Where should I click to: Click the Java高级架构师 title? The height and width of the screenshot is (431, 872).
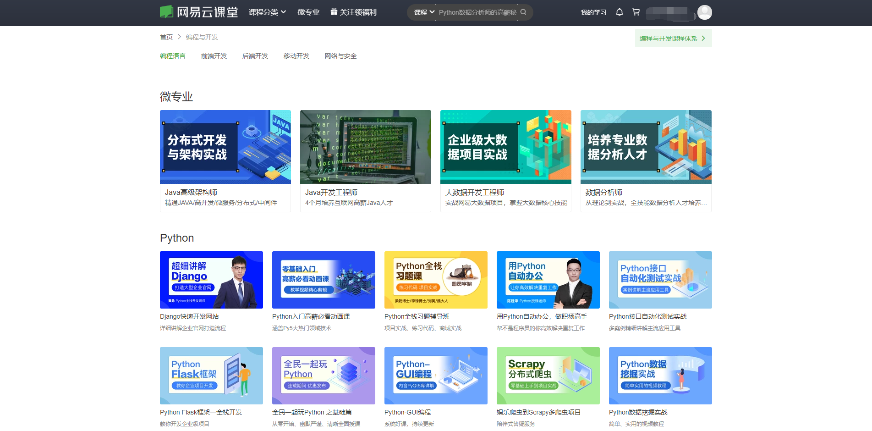(191, 193)
